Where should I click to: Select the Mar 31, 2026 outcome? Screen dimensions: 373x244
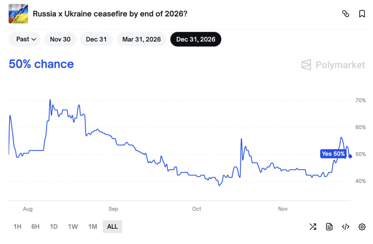tap(141, 39)
